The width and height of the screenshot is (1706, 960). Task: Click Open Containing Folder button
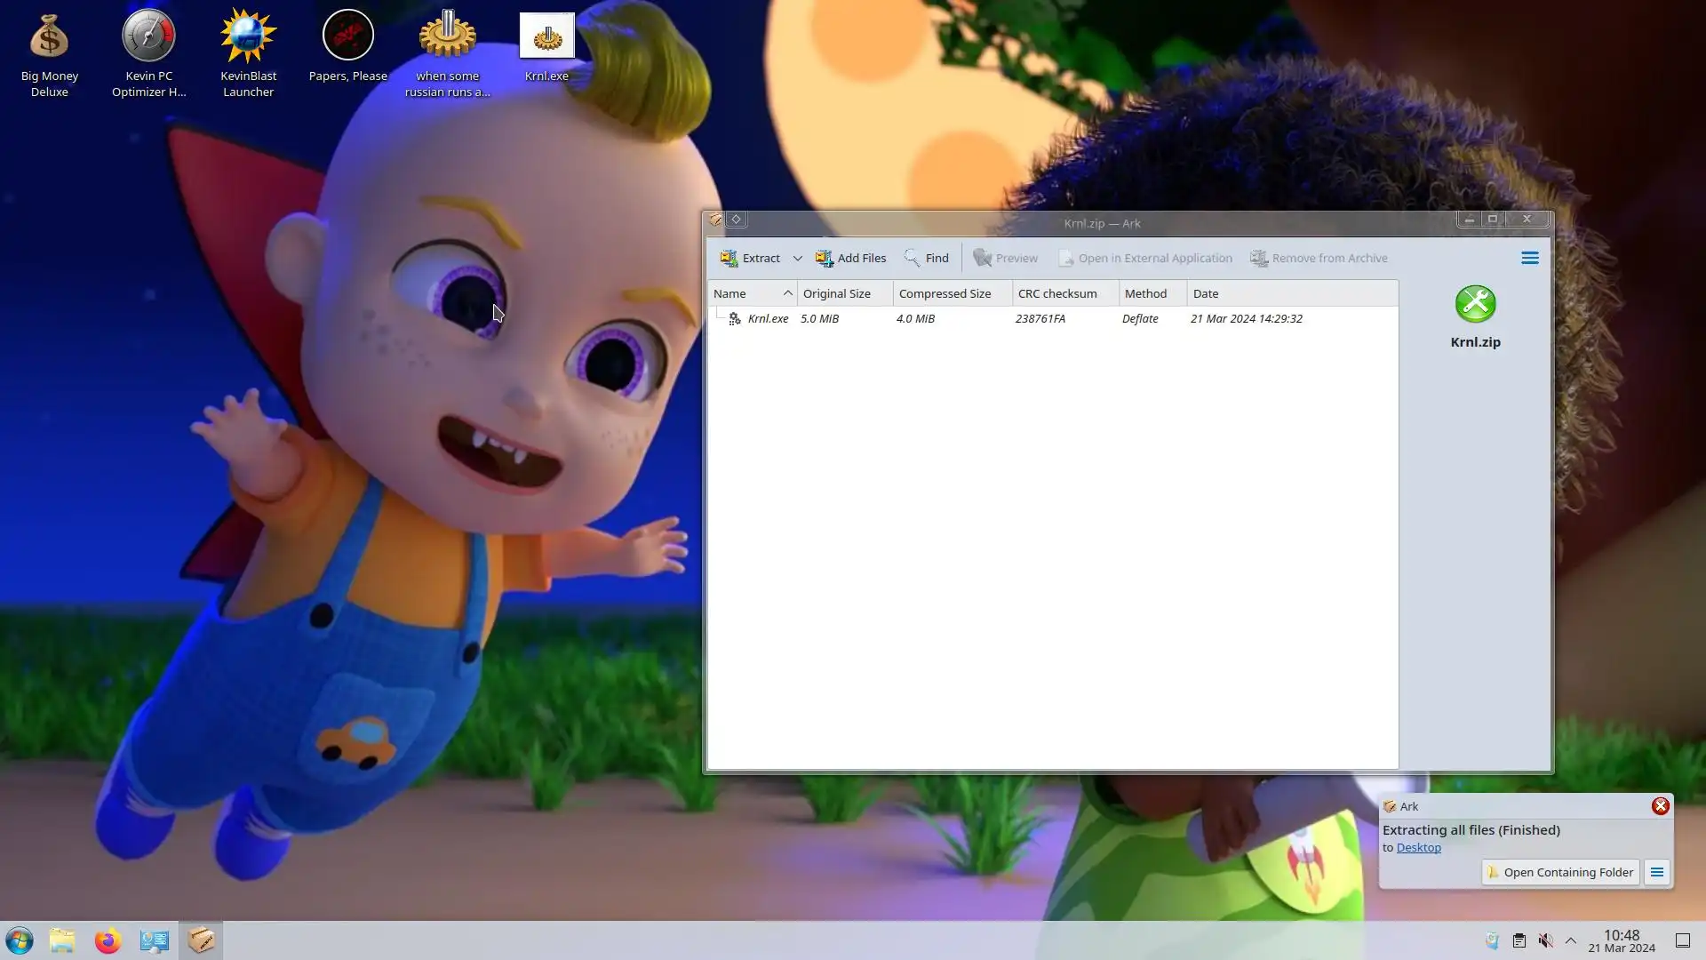tap(1560, 872)
